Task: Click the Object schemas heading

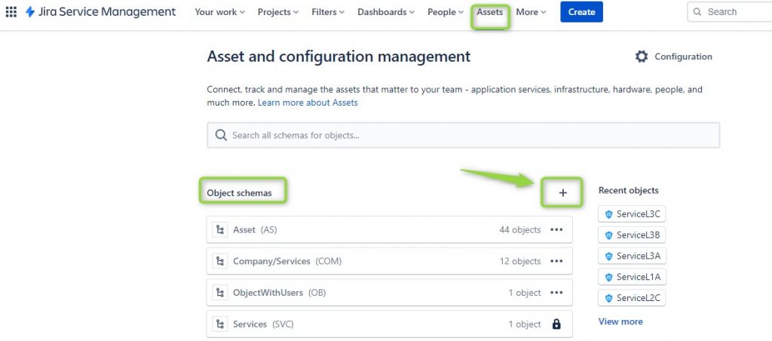Action: point(239,192)
